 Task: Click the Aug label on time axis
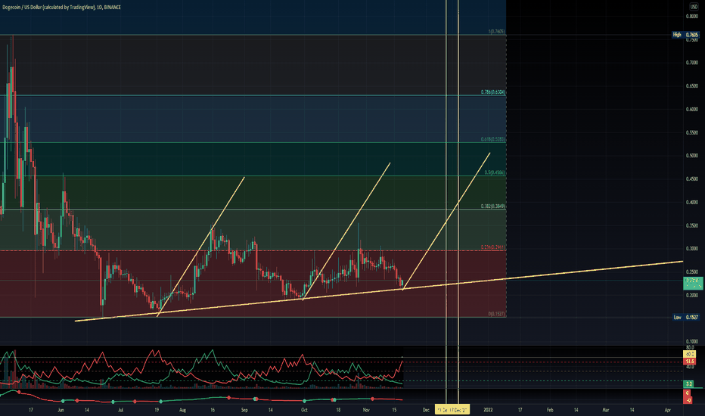182,410
